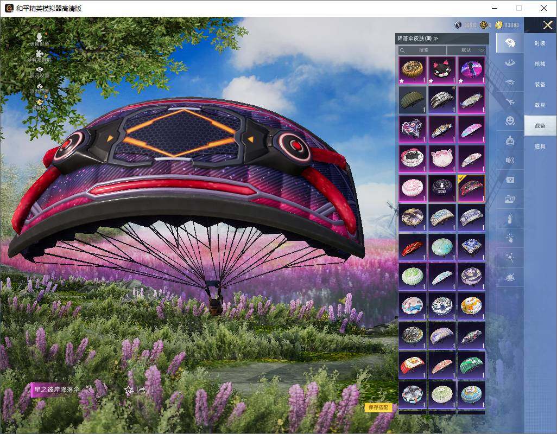The width and height of the screenshot is (557, 434).
Task: Select the robot companion category icon
Action: [x=510, y=141]
